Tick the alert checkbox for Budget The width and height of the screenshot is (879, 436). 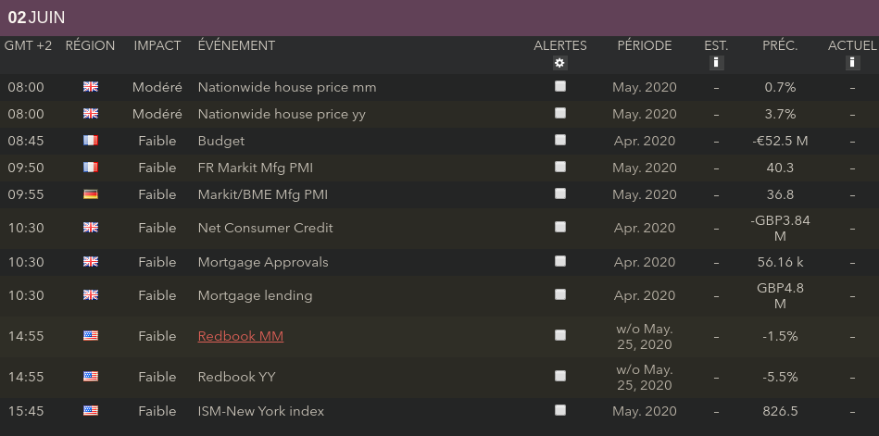tap(559, 140)
